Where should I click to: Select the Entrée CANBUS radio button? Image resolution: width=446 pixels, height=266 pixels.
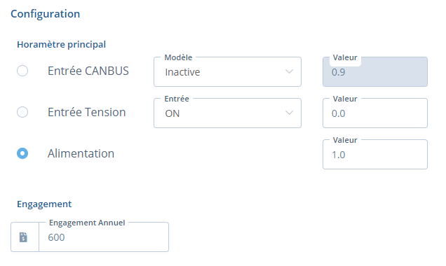click(22, 71)
